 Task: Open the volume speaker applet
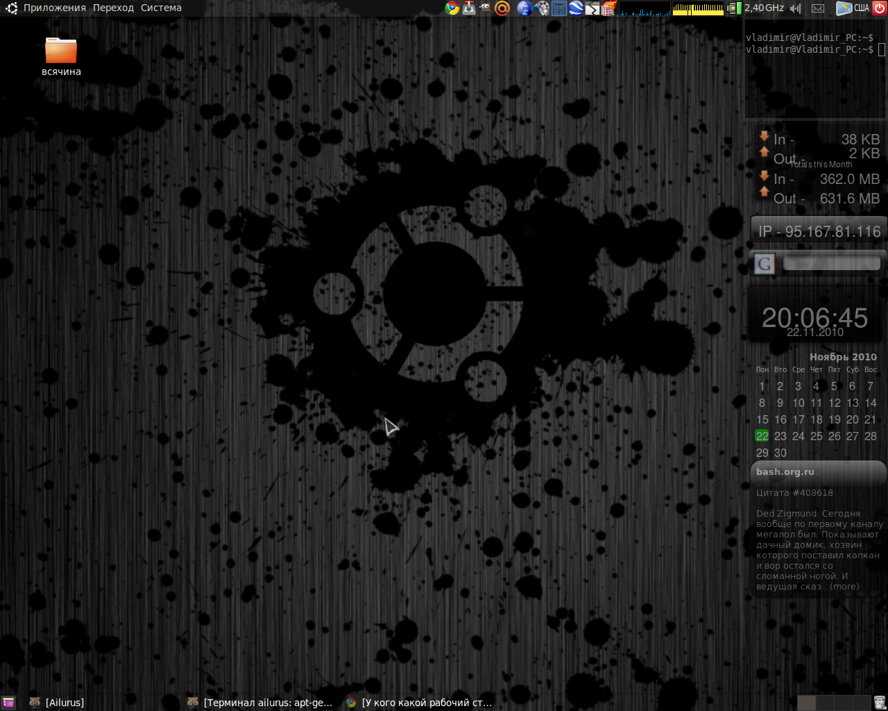(796, 8)
